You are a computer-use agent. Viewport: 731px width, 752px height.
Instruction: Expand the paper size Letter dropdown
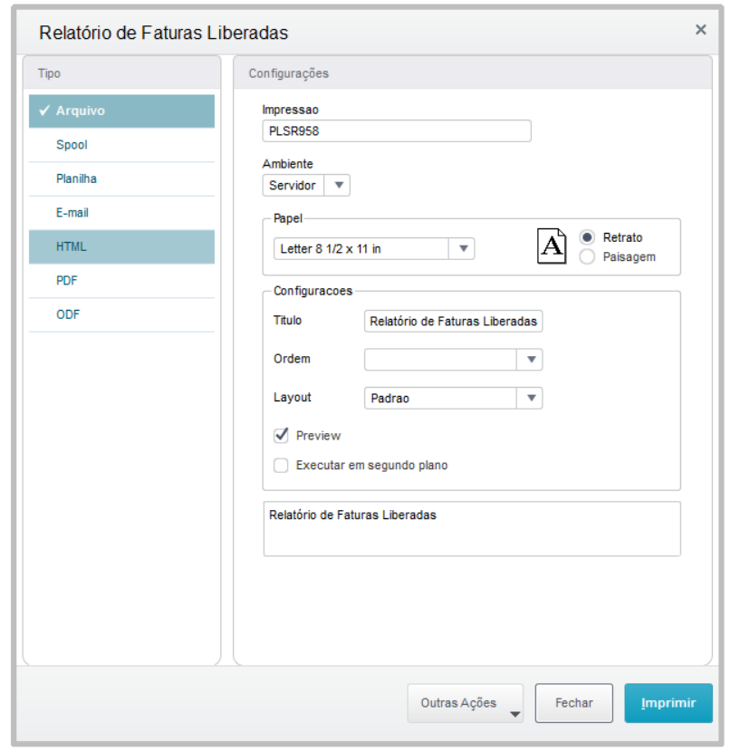pyautogui.click(x=463, y=248)
